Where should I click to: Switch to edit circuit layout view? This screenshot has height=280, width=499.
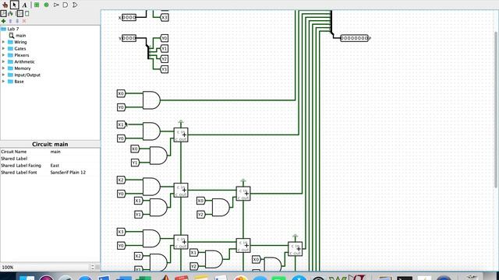19,13
